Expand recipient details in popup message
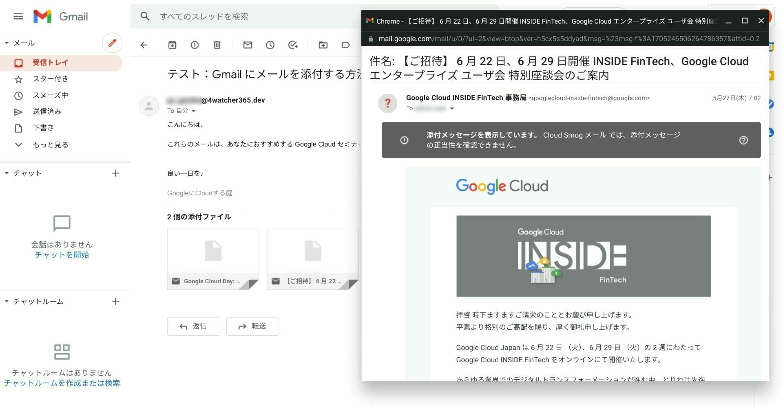This screenshot has height=407, width=783. (x=452, y=109)
